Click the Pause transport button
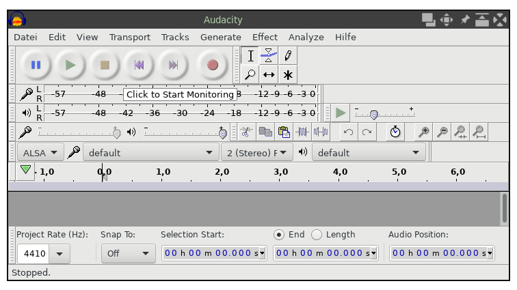The height and width of the screenshot is (290, 517). (36, 65)
